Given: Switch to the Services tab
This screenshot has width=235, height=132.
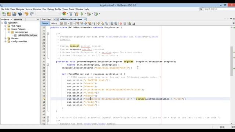Looking at the screenshot, I should (x=18, y=19).
